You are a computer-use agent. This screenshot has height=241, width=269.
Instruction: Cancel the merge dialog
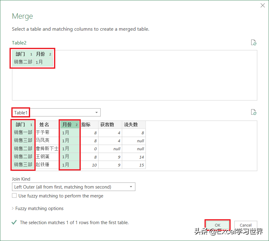pos(246,225)
